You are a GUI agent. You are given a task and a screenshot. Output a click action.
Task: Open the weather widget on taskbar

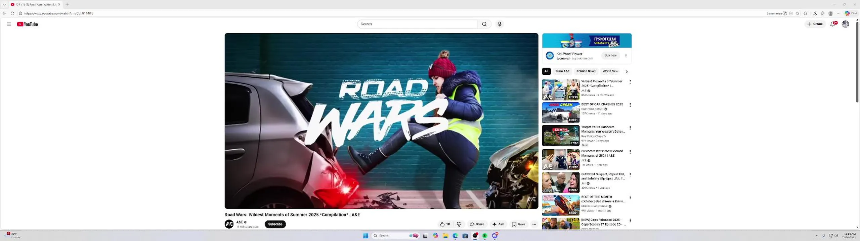(x=12, y=235)
